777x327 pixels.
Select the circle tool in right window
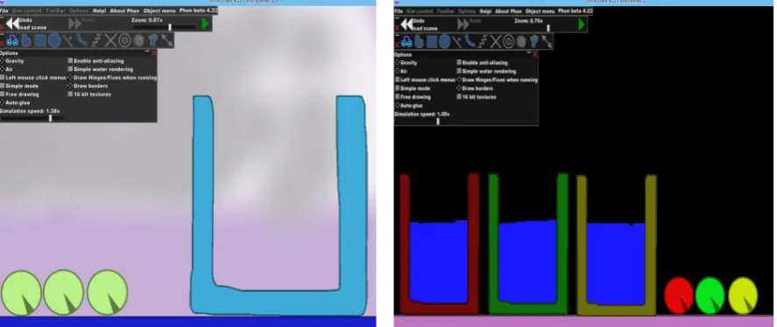point(444,42)
